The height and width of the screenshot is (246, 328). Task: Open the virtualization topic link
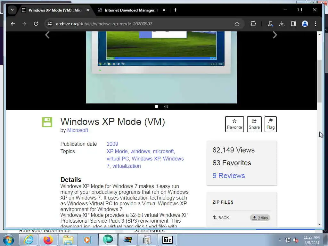point(127,166)
